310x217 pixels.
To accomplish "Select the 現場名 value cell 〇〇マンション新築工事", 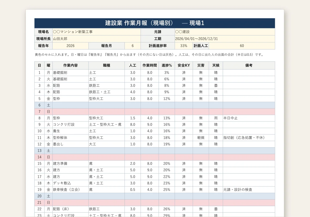I will [97, 32].
